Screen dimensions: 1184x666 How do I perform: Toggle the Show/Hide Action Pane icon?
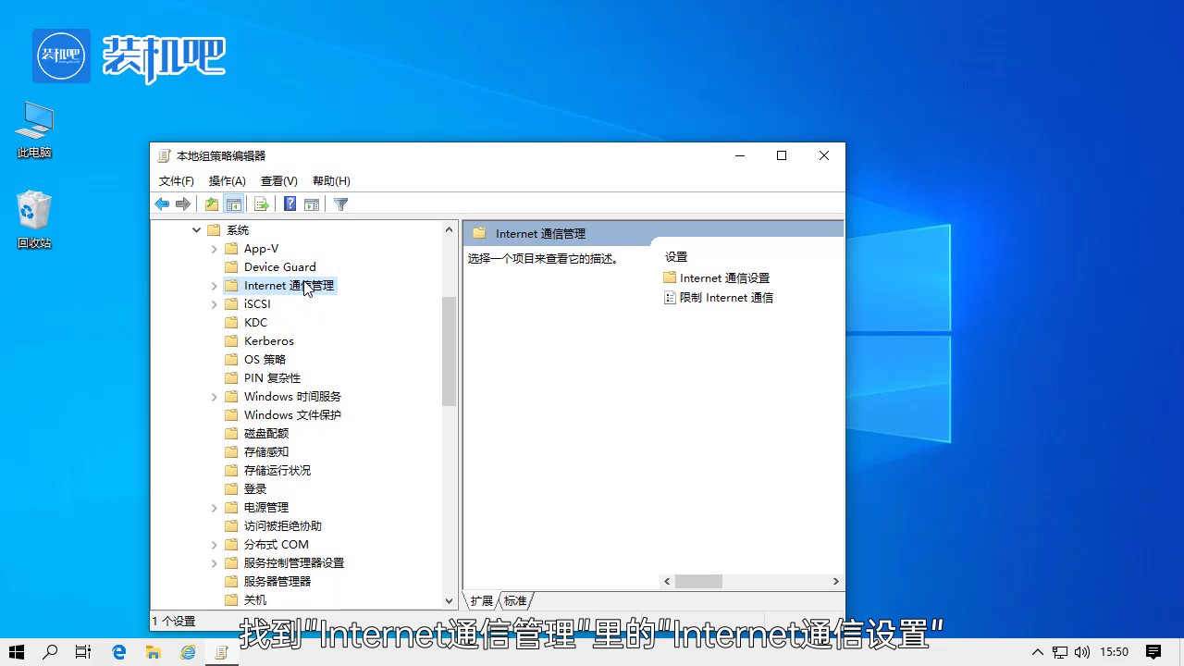tap(312, 203)
